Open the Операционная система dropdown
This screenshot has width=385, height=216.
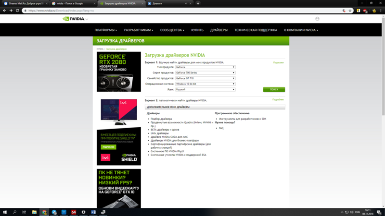(205, 84)
